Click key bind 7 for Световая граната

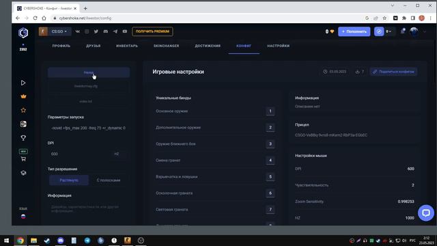[x=270, y=210]
